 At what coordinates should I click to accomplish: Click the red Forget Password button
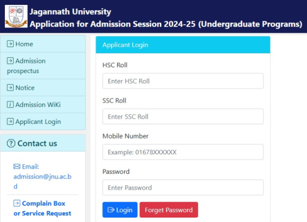[169, 210]
